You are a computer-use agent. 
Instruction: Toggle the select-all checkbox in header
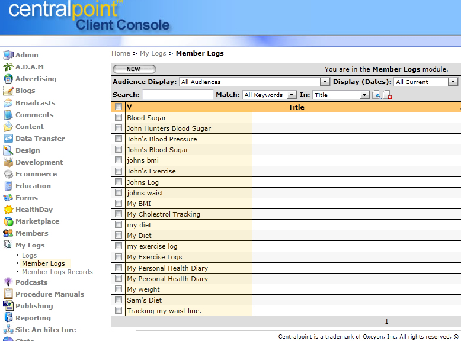[119, 107]
